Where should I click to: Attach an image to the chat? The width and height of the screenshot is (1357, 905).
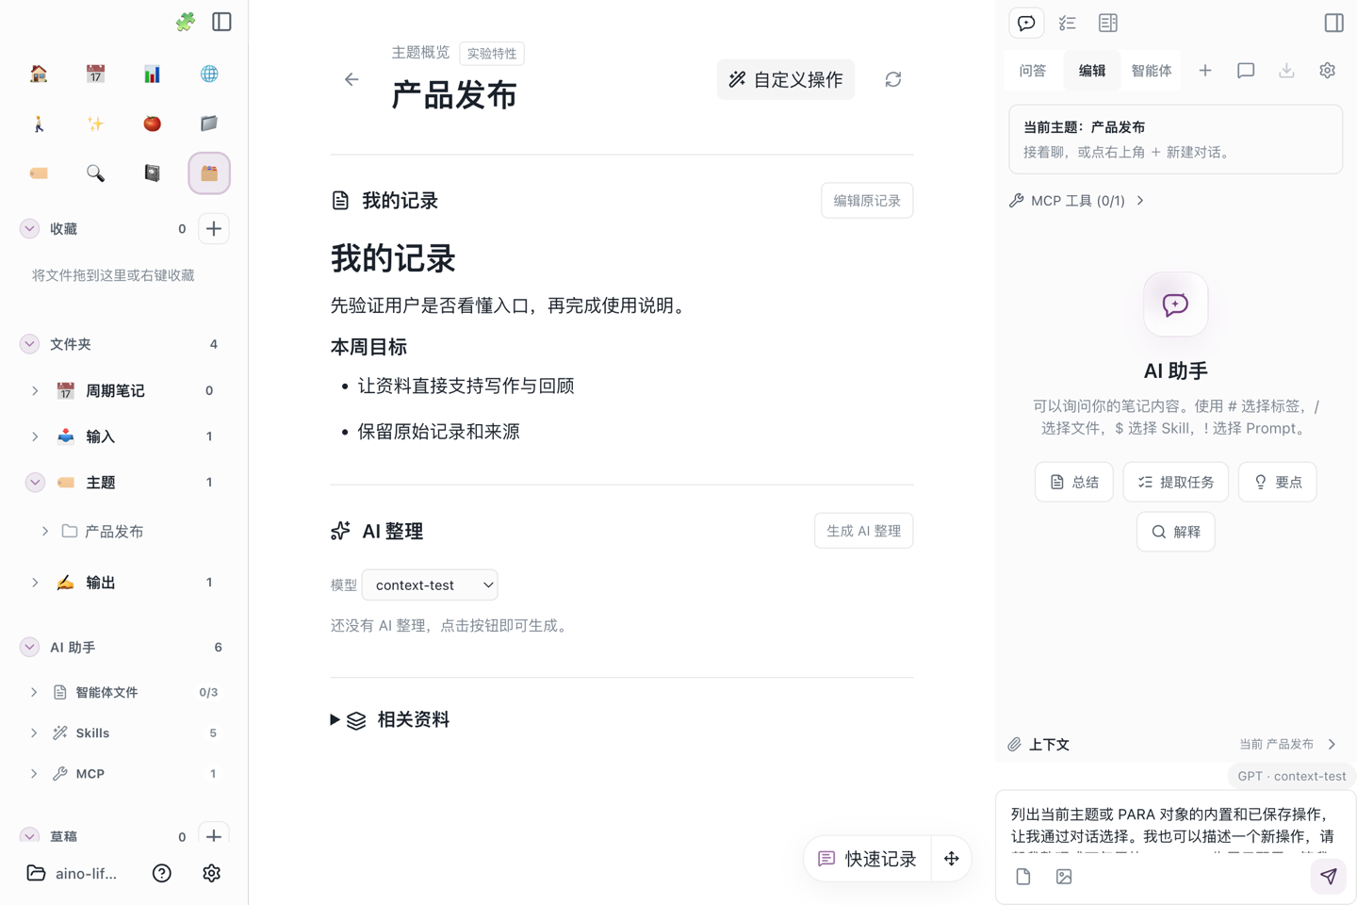pyautogui.click(x=1064, y=877)
